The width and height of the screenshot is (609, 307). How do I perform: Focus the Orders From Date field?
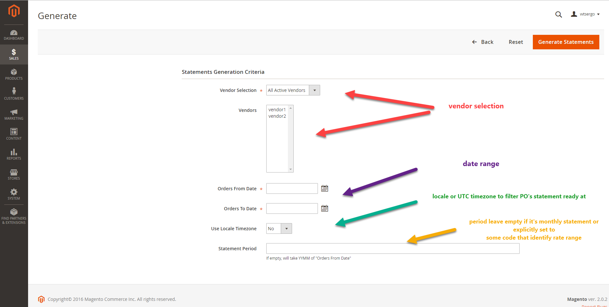coord(292,189)
